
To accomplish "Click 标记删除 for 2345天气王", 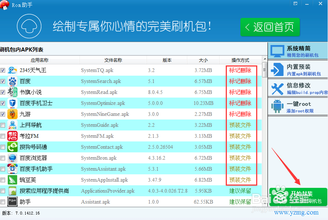I will (240, 70).
